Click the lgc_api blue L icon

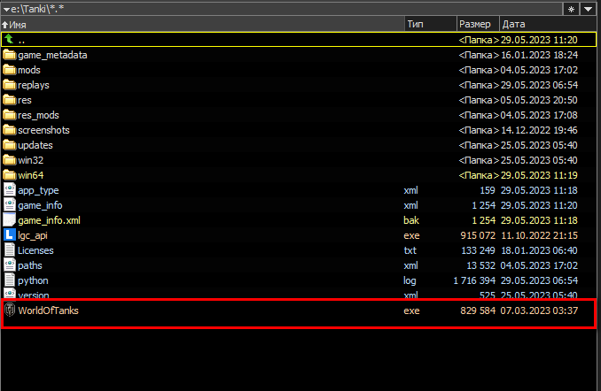tap(10, 235)
